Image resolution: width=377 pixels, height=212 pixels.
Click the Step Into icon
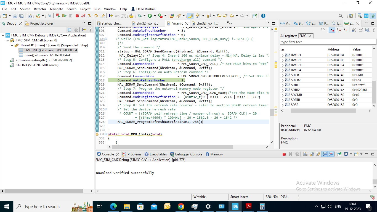(x=90, y=16)
